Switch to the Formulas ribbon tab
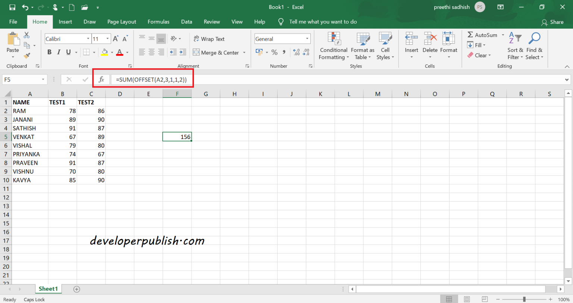This screenshot has width=573, height=303. 158,22
